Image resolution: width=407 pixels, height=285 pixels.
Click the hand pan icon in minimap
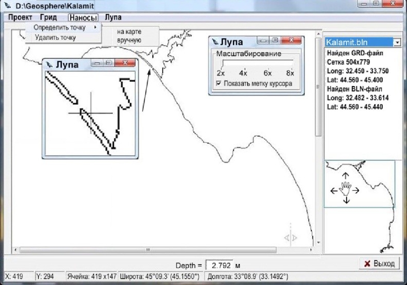(345, 188)
